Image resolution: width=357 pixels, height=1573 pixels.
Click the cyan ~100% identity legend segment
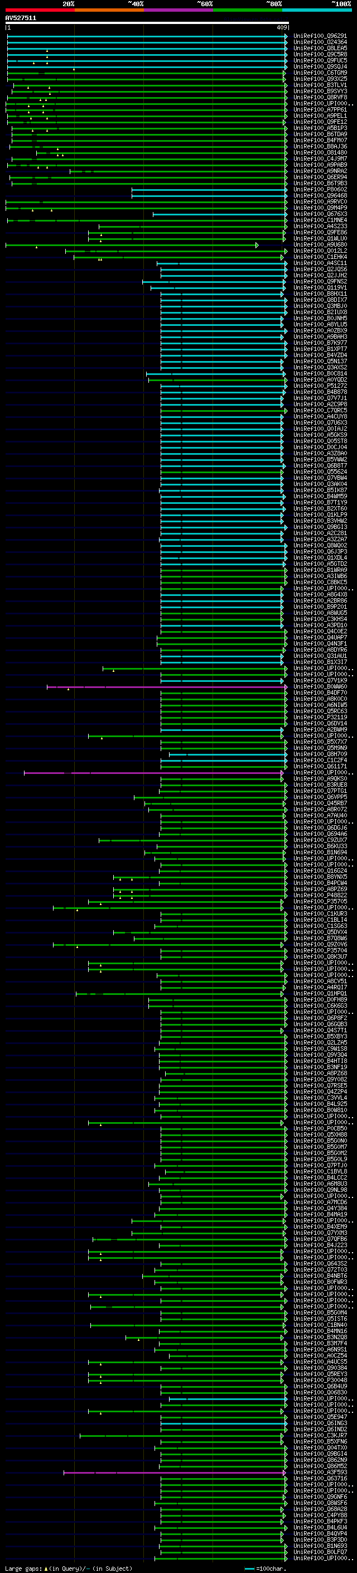click(x=317, y=10)
